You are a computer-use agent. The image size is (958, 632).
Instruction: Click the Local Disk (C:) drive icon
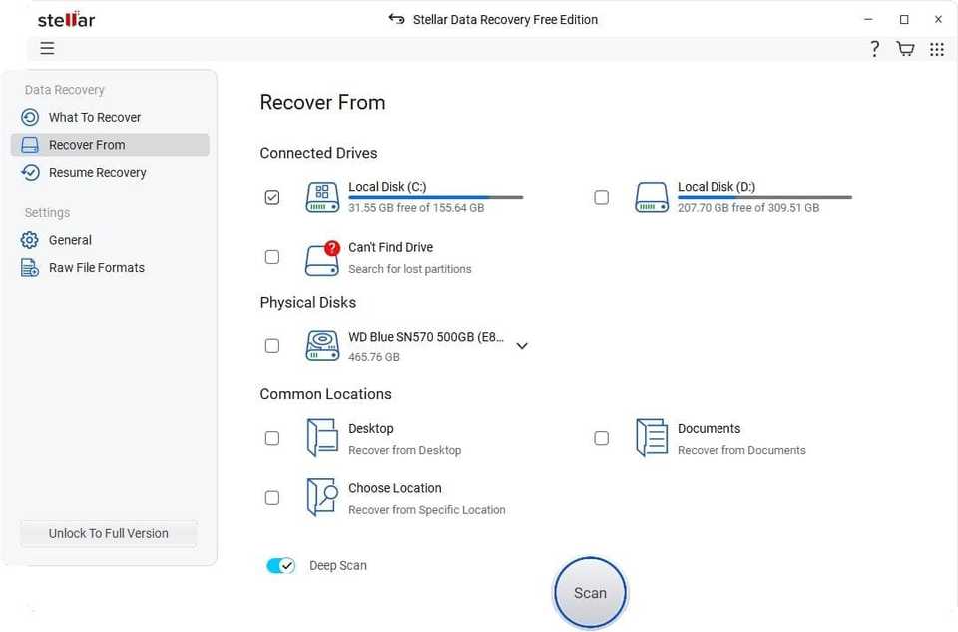tap(321, 197)
